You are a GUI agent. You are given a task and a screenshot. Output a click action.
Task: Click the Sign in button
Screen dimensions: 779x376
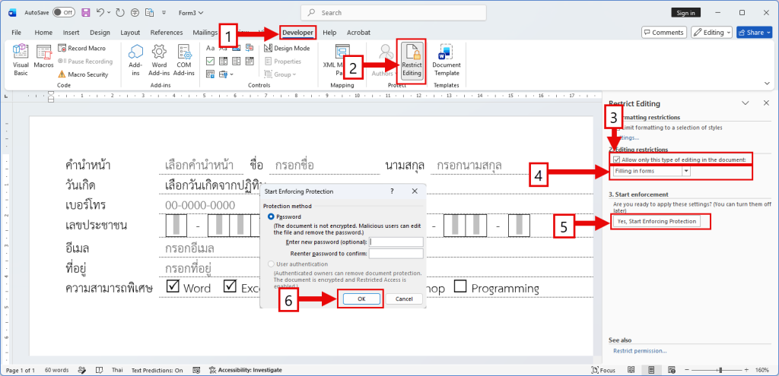tap(685, 13)
